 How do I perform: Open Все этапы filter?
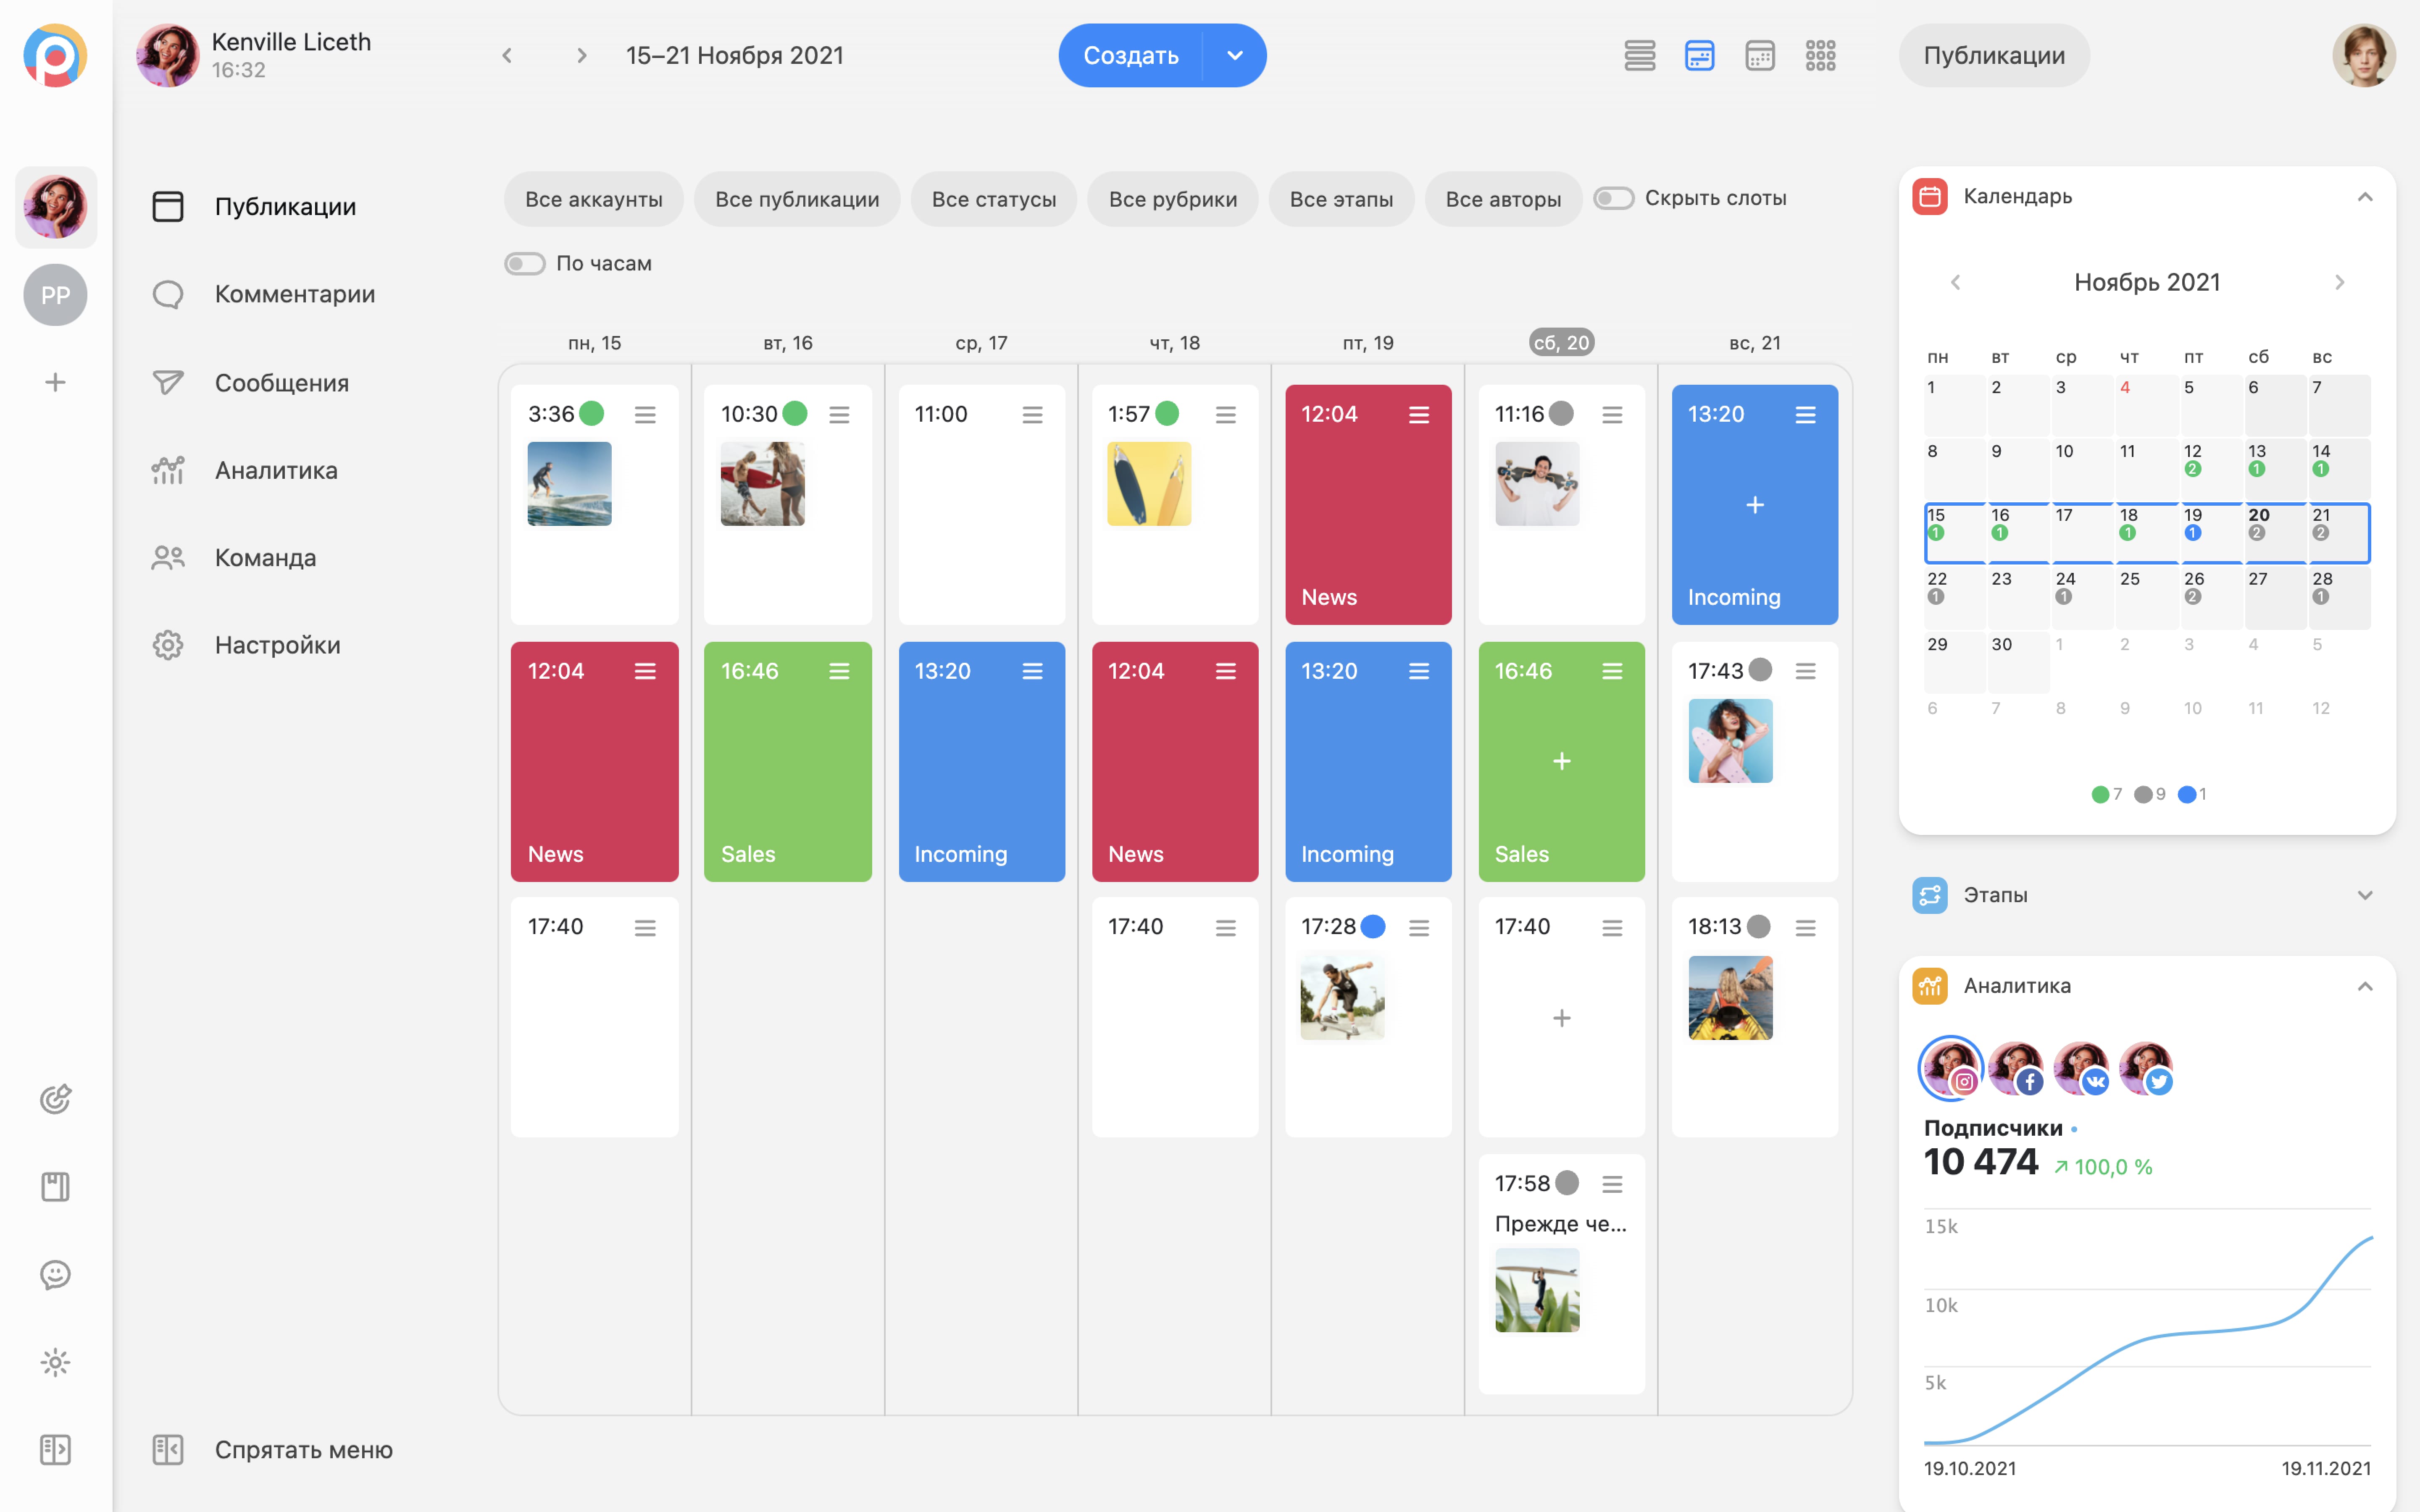point(1341,199)
